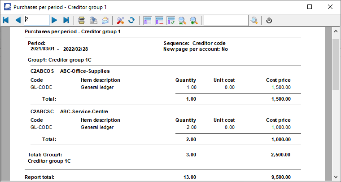Select the ABC-Service-Centre name
341x182 pixels.
84,112
